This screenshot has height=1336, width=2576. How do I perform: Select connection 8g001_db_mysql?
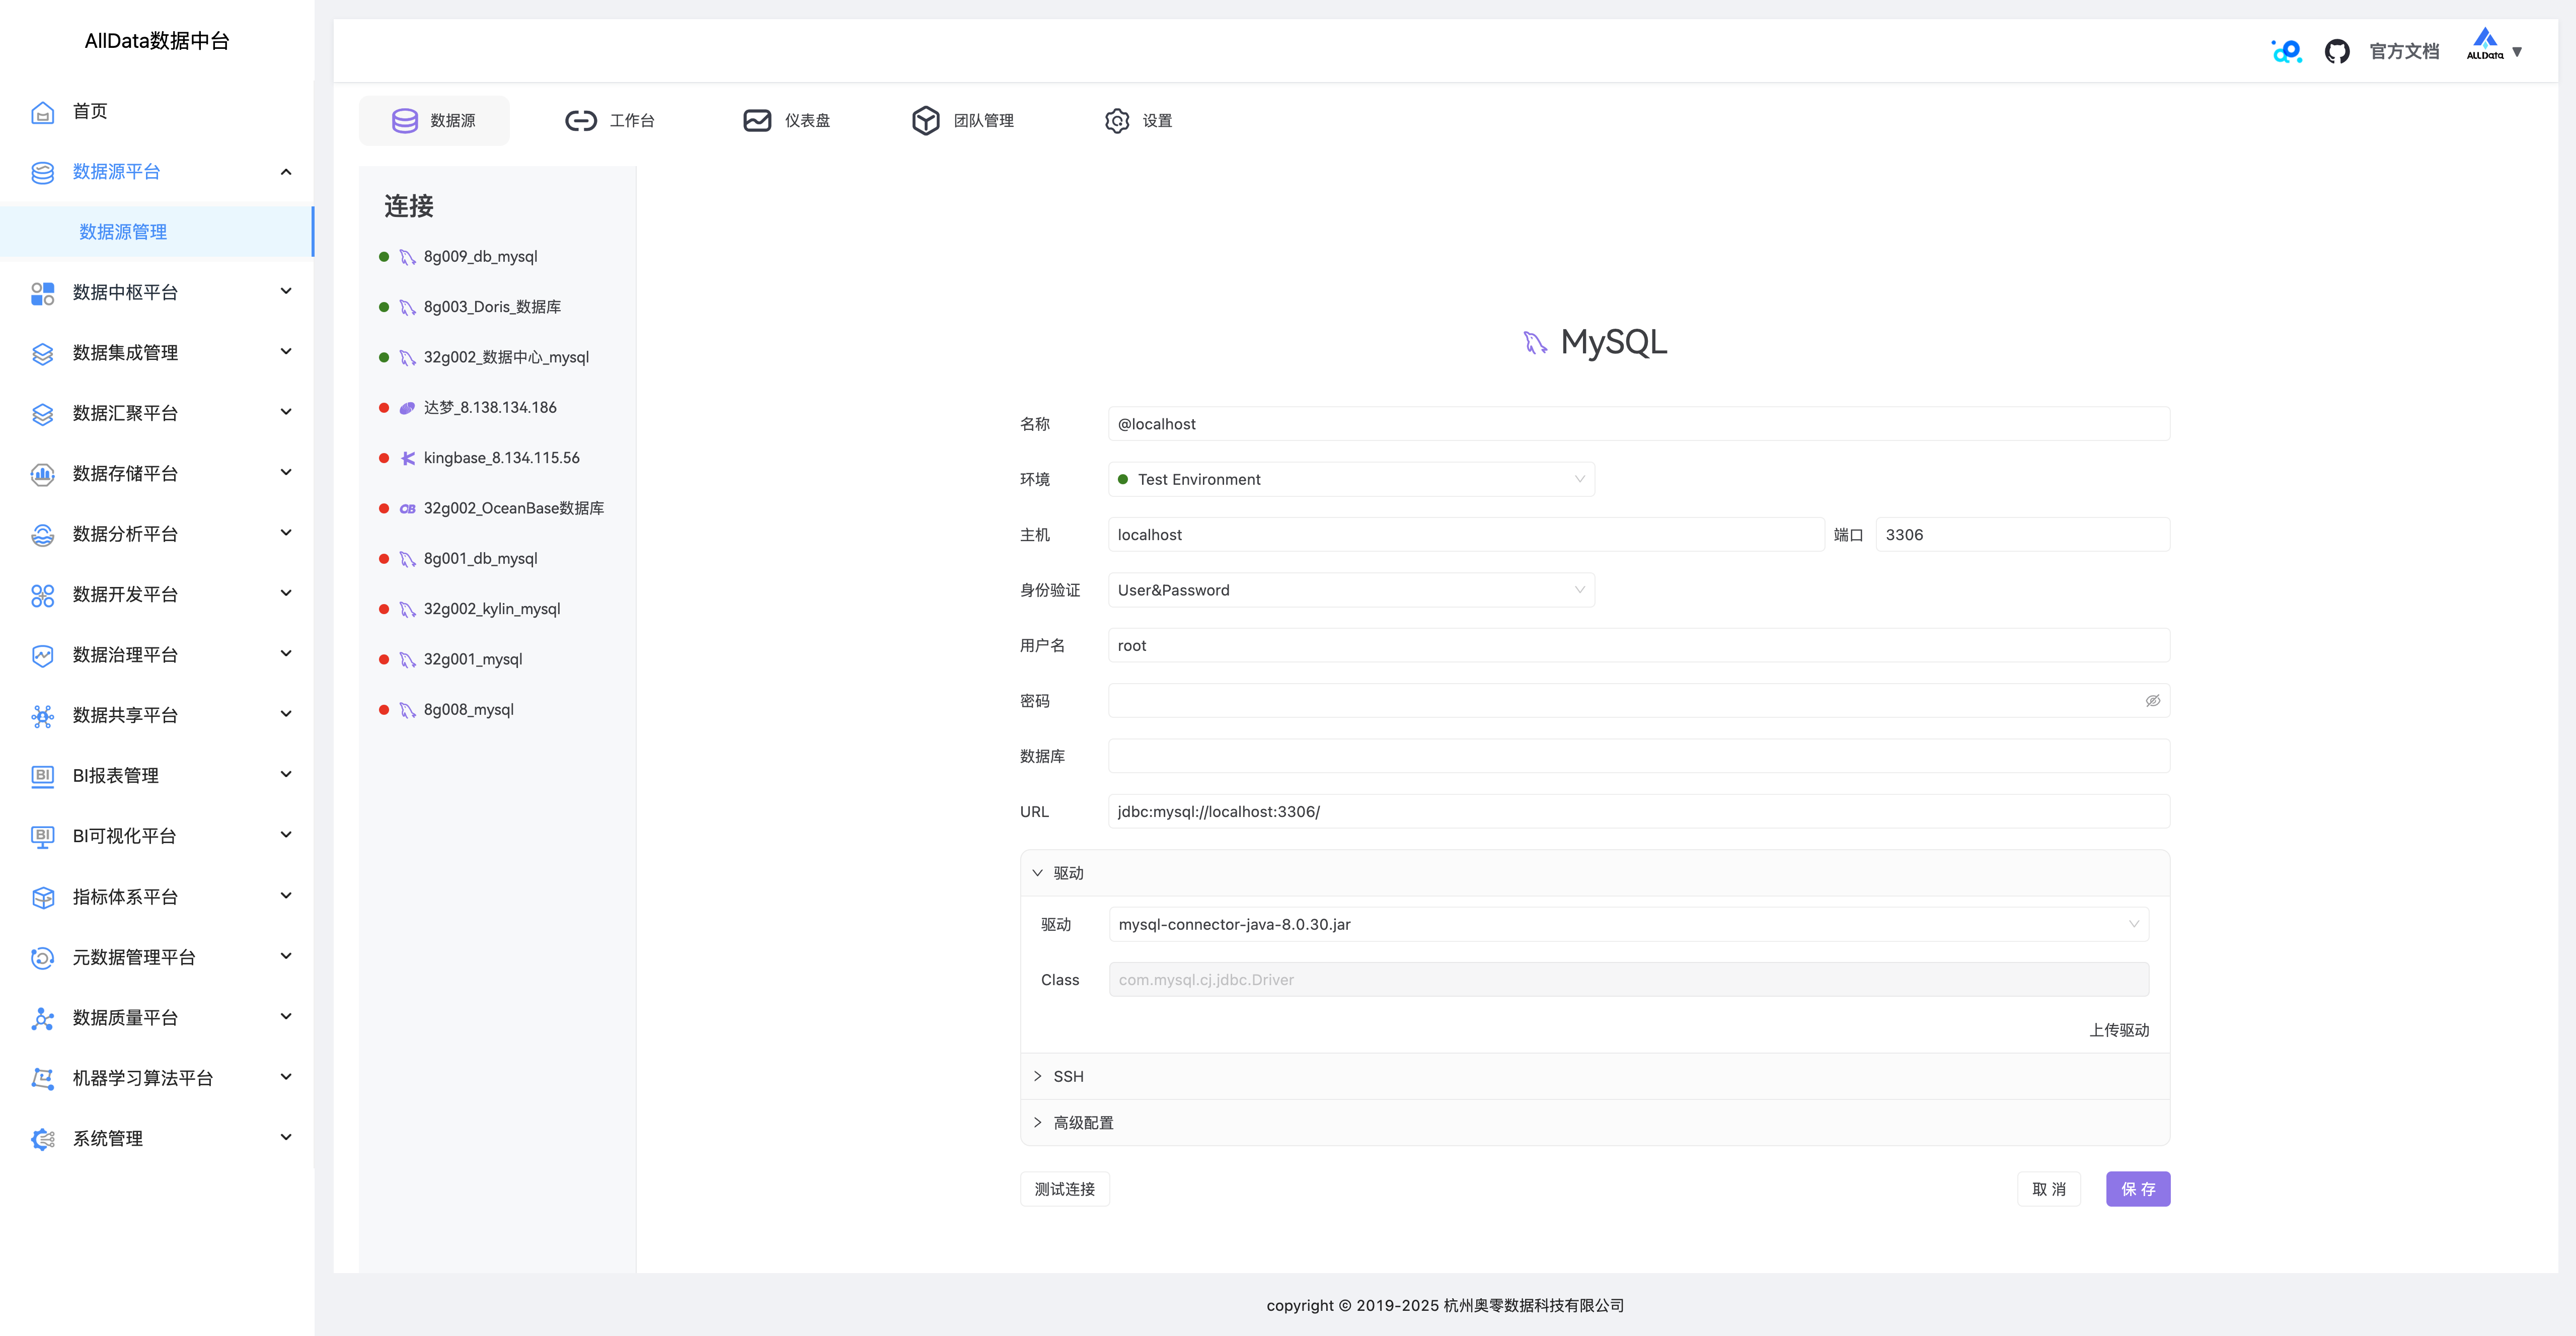(480, 559)
